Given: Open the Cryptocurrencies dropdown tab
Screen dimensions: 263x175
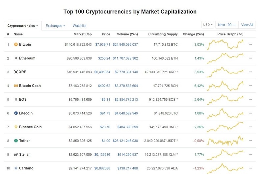Looking at the screenshot, I should click(x=23, y=26).
